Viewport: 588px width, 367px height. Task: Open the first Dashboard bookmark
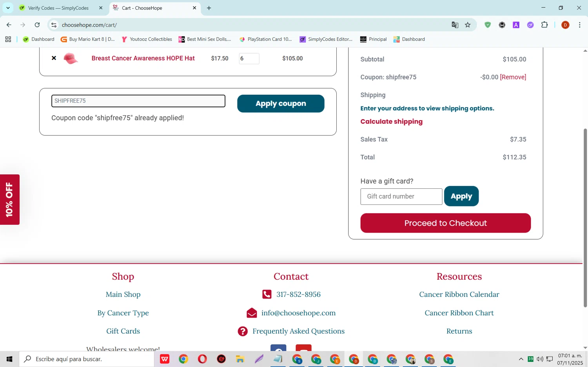pyautogui.click(x=38, y=39)
